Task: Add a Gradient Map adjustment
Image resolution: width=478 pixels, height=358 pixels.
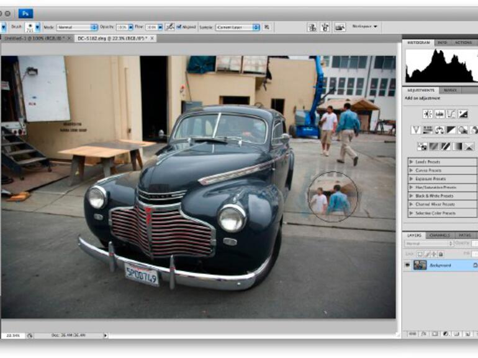Action: click(x=457, y=147)
